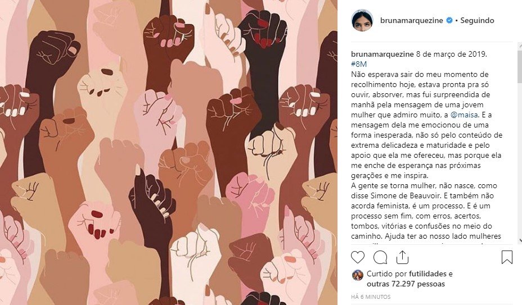This screenshot has height=305, width=522.
Task: Click the 8 de março de 2019 caption text
Action: point(452,54)
